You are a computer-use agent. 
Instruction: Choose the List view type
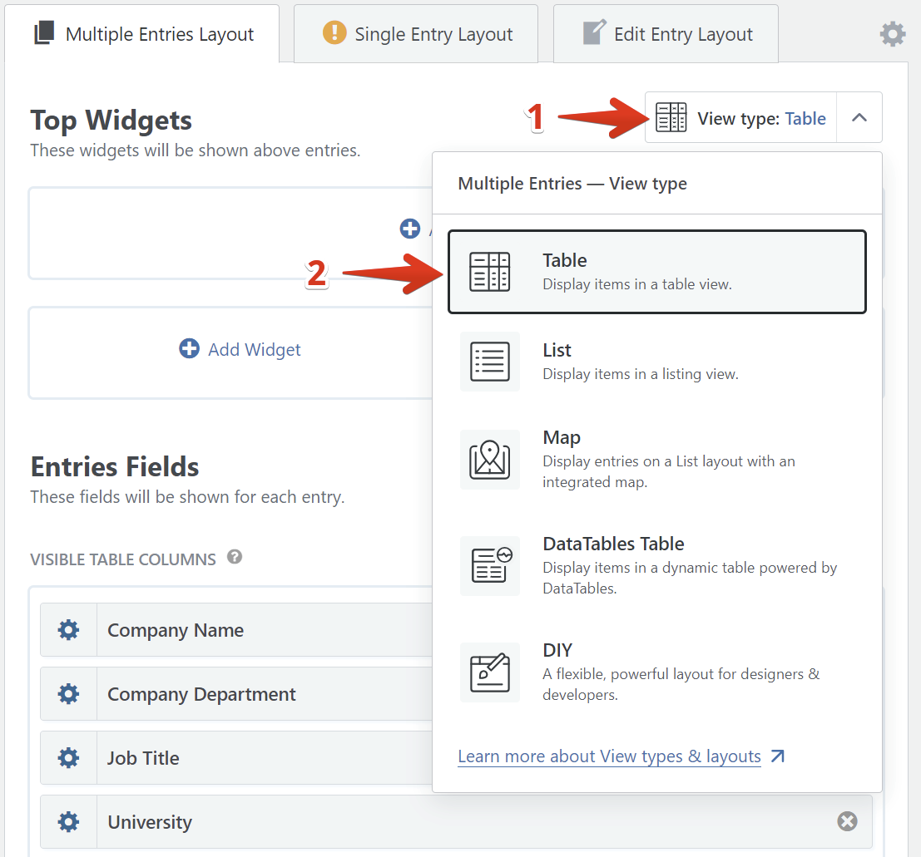tap(656, 362)
